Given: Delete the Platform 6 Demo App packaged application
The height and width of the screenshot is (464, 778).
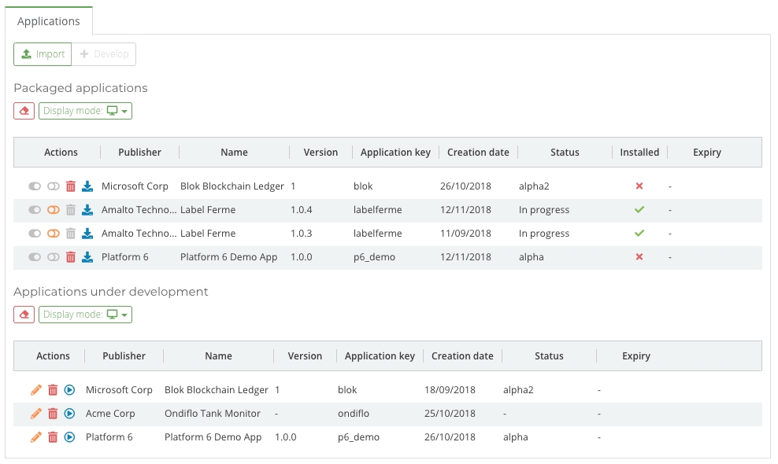Looking at the screenshot, I should tap(71, 256).
